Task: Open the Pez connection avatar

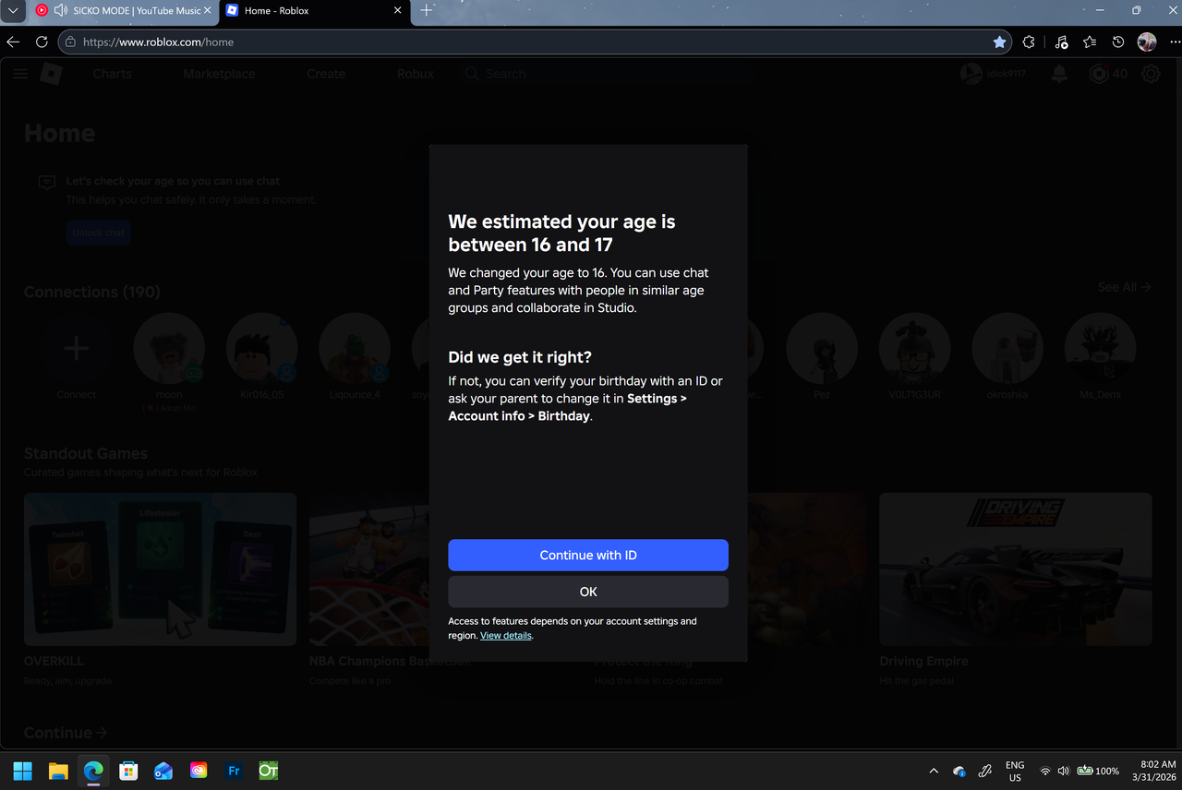Action: (822, 348)
